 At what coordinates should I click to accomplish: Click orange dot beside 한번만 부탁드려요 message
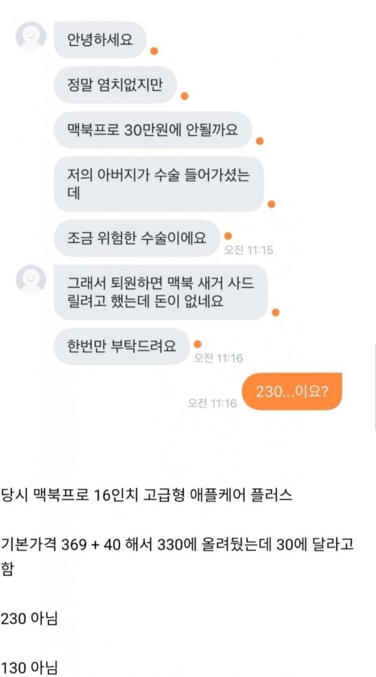click(197, 345)
